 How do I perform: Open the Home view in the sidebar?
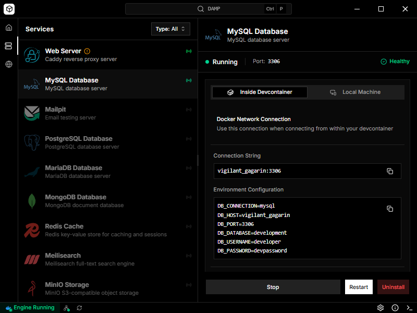tap(8, 27)
